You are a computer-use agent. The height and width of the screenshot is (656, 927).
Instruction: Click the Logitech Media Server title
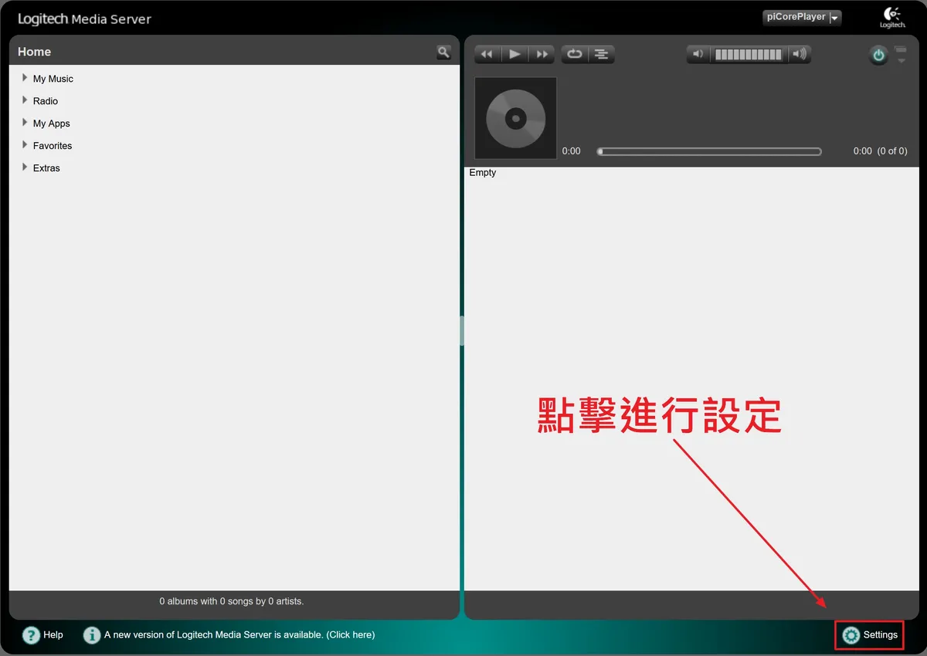(85, 19)
